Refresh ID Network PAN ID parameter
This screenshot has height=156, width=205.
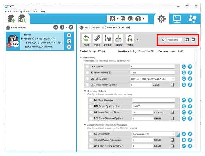pos(184,73)
